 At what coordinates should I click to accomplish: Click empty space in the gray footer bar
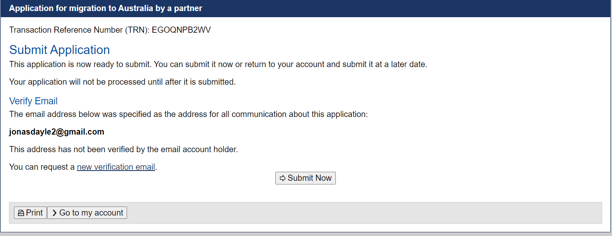tap(364, 213)
